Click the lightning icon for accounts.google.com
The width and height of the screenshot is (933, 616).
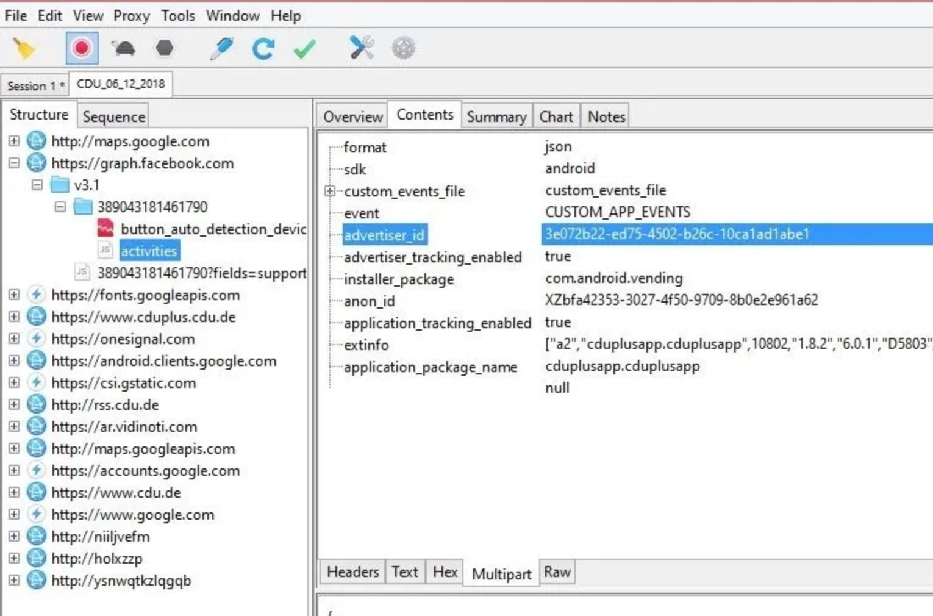[37, 470]
